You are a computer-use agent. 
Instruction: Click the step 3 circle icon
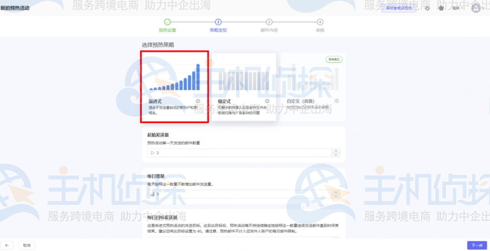tap(269, 22)
